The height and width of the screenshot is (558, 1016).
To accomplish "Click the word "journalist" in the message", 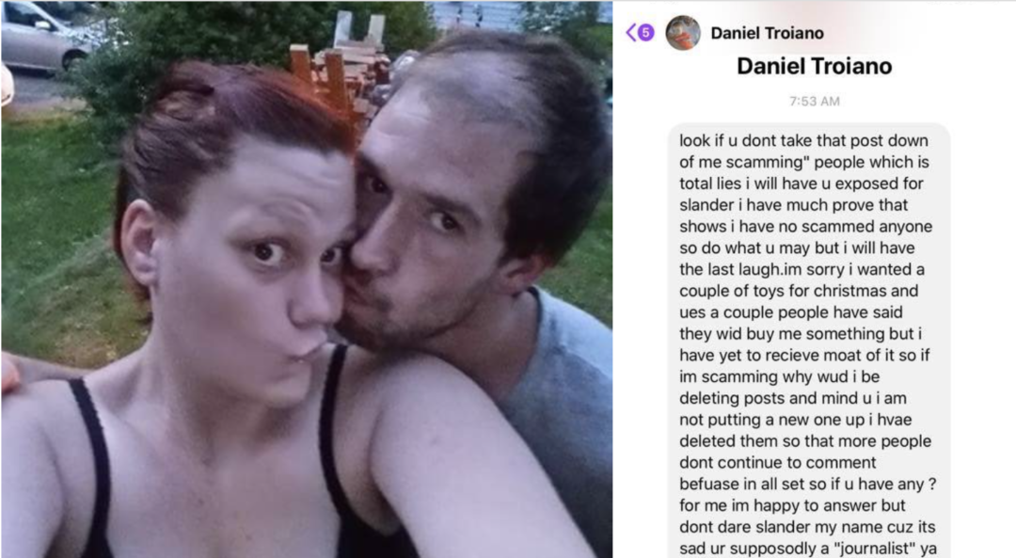I will point(874,549).
